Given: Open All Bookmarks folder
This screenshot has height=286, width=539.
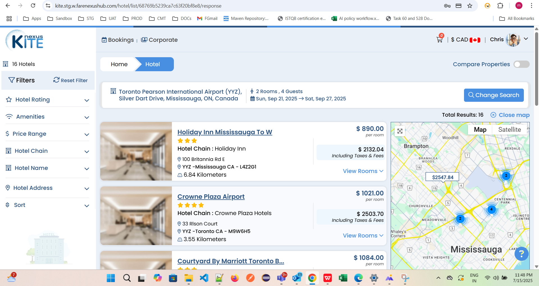Looking at the screenshot, I should (517, 19).
